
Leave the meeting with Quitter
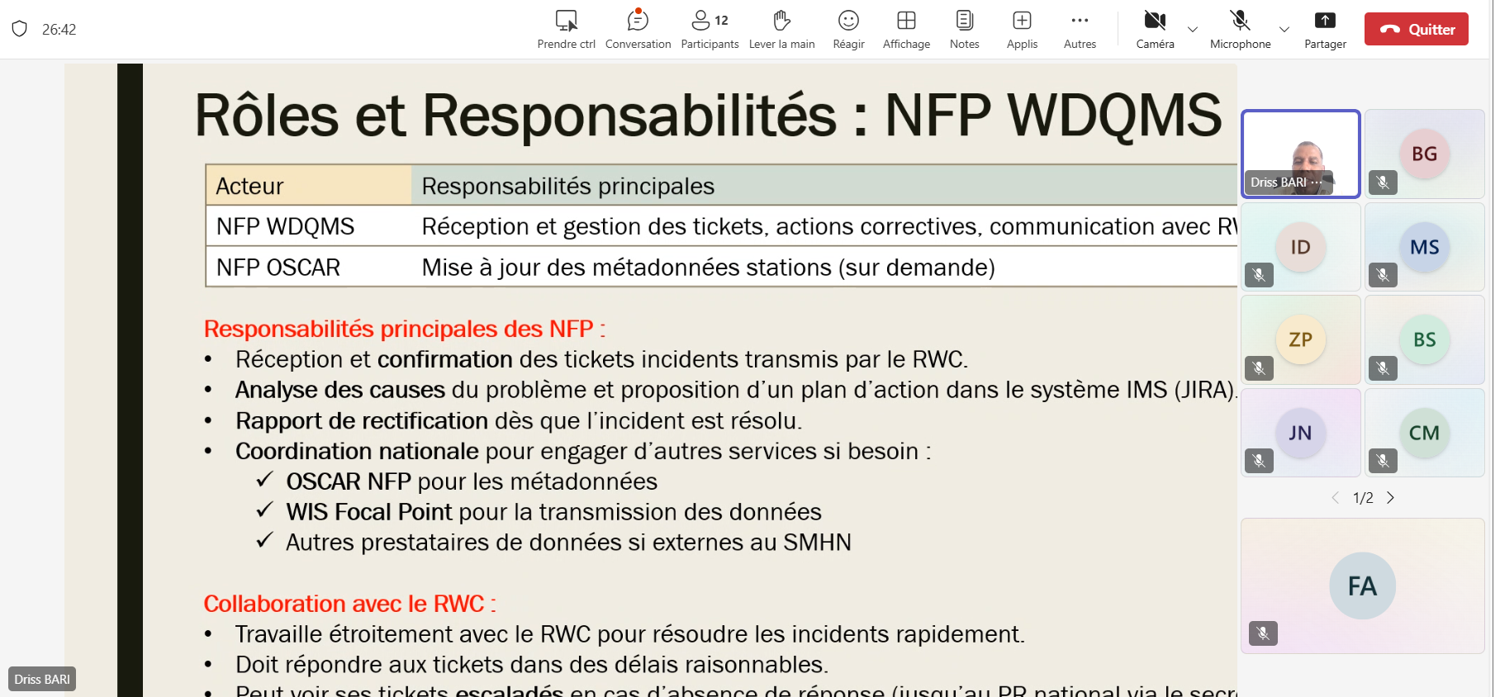click(x=1416, y=29)
